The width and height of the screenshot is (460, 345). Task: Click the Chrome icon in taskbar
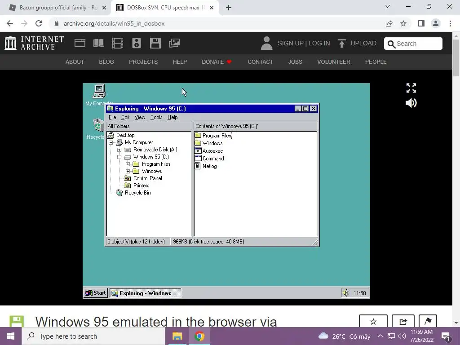click(x=199, y=336)
